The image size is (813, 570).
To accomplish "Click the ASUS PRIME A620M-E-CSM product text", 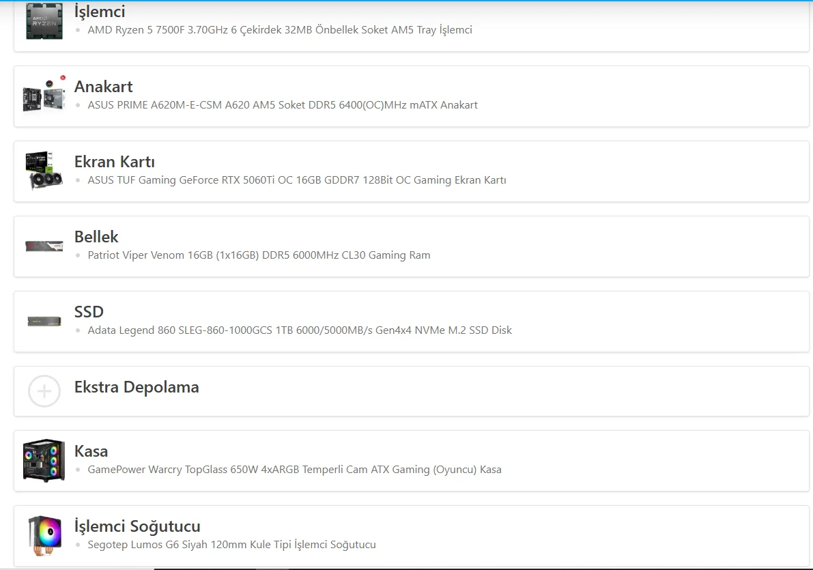I will pos(283,104).
